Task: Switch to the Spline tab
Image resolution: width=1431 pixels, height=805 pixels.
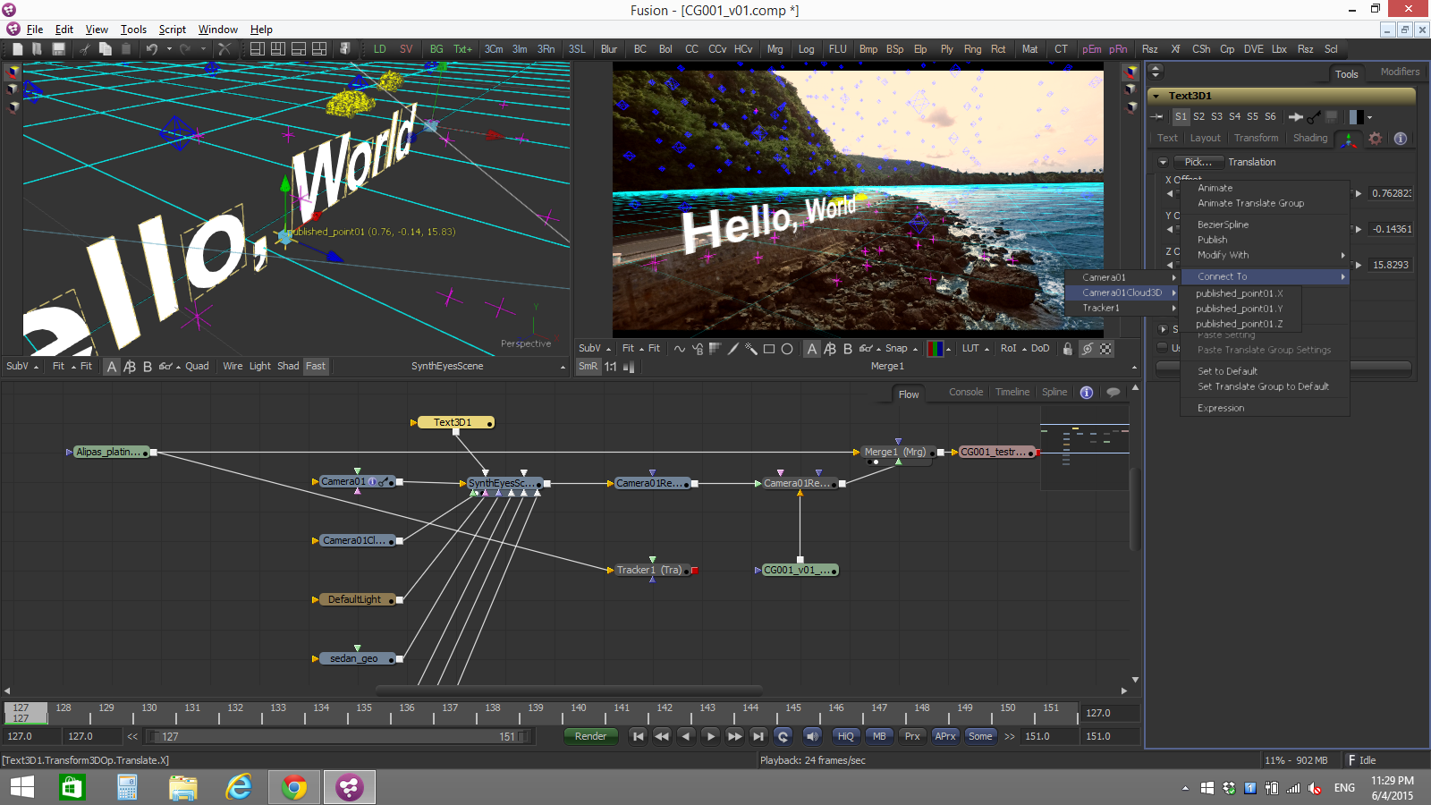Action: pyautogui.click(x=1054, y=392)
